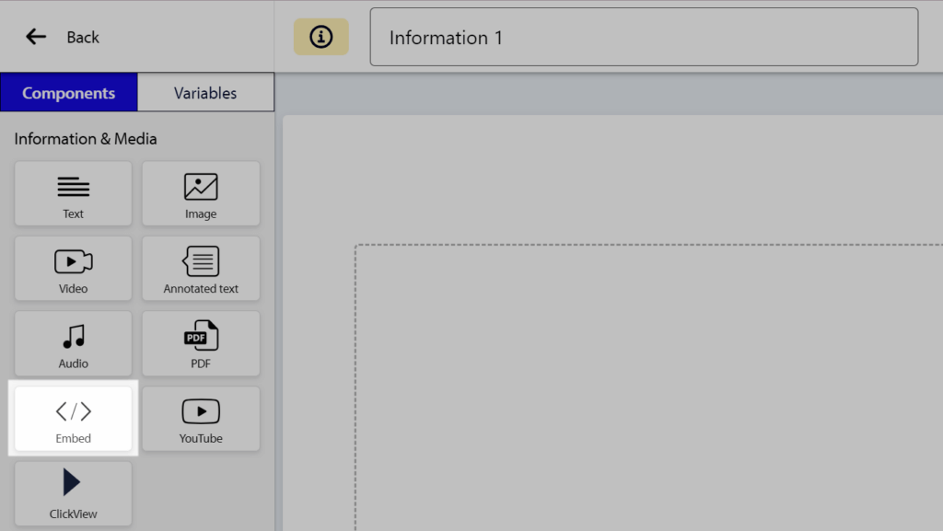Open the Variables tab
Screen dimensions: 943x531
pos(205,93)
